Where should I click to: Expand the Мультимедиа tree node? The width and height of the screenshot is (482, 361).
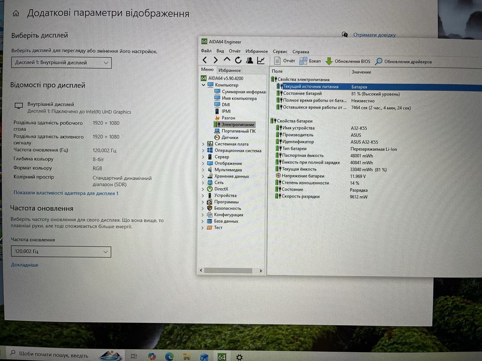tap(203, 170)
